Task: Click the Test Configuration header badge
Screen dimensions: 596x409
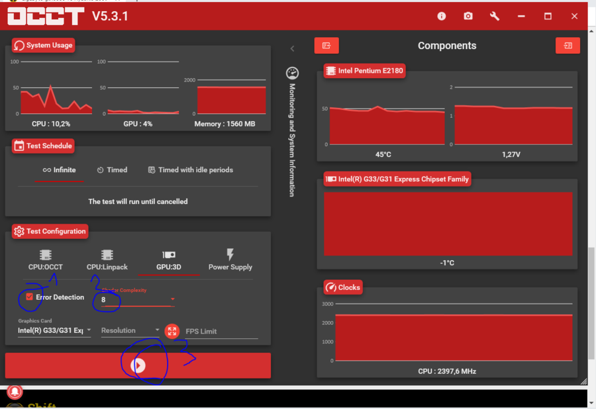Action: [50, 231]
